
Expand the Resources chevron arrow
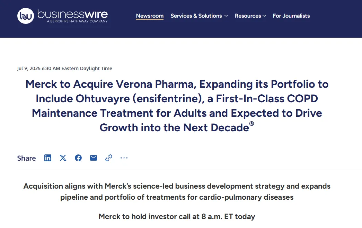pyautogui.click(x=264, y=16)
